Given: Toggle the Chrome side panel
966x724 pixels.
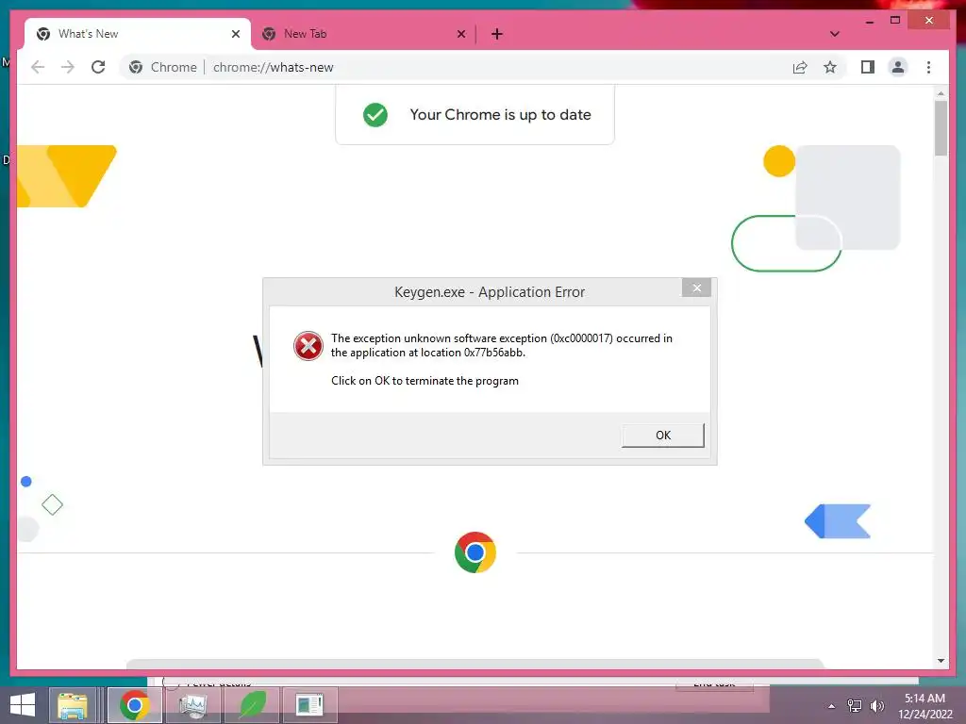Looking at the screenshot, I should pyautogui.click(x=868, y=67).
